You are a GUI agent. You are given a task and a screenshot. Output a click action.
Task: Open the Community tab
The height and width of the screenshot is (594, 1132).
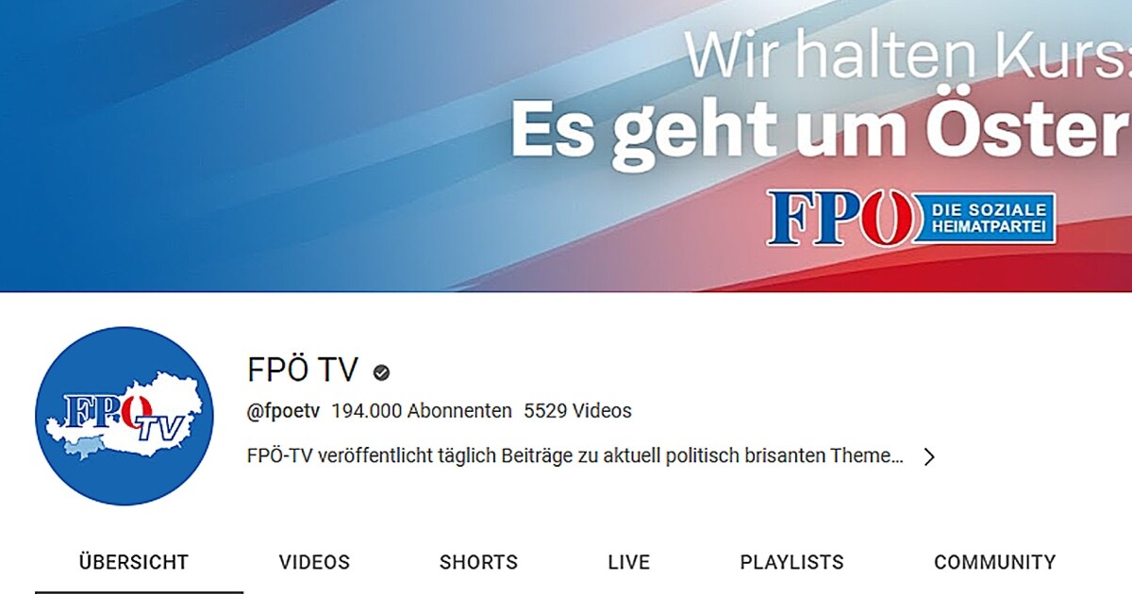pos(994,563)
